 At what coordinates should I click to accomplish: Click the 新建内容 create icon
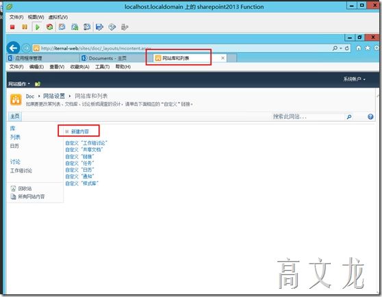pyautogui.click(x=67, y=131)
